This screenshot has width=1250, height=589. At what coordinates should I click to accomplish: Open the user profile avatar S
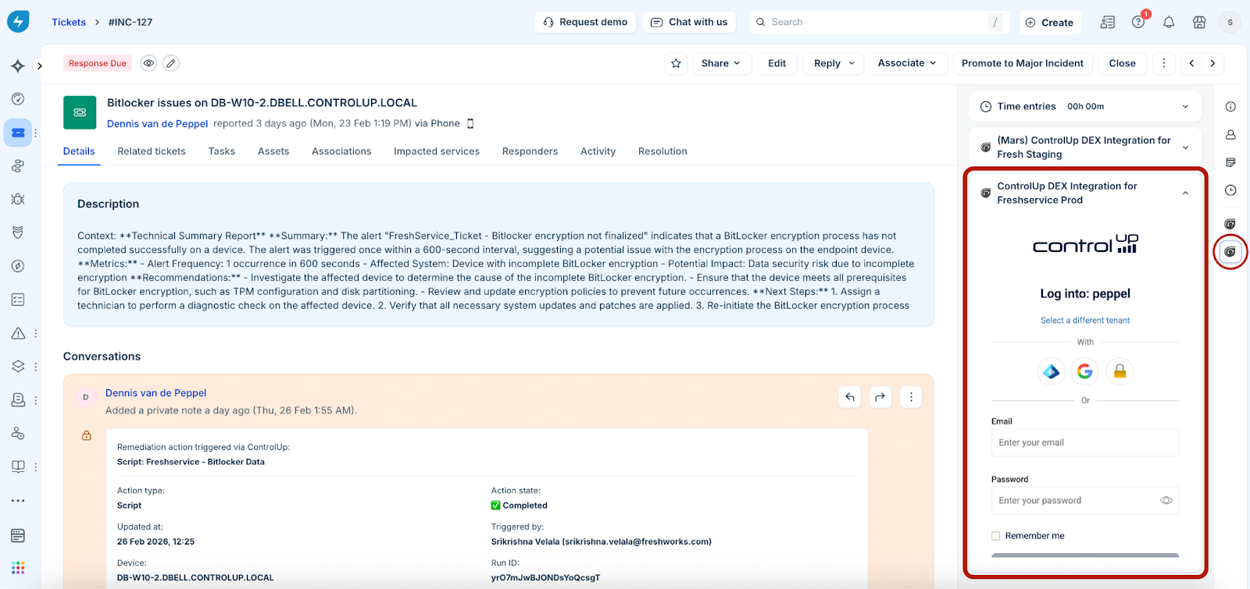pyautogui.click(x=1230, y=23)
